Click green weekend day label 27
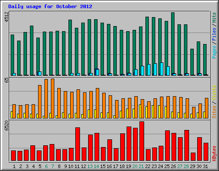The width and height of the screenshot is (219, 171). pyautogui.click(x=180, y=166)
